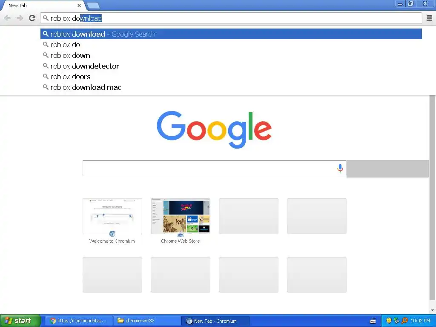Open the Chromium hamburger menu
This screenshot has width=436, height=327.
[x=429, y=18]
